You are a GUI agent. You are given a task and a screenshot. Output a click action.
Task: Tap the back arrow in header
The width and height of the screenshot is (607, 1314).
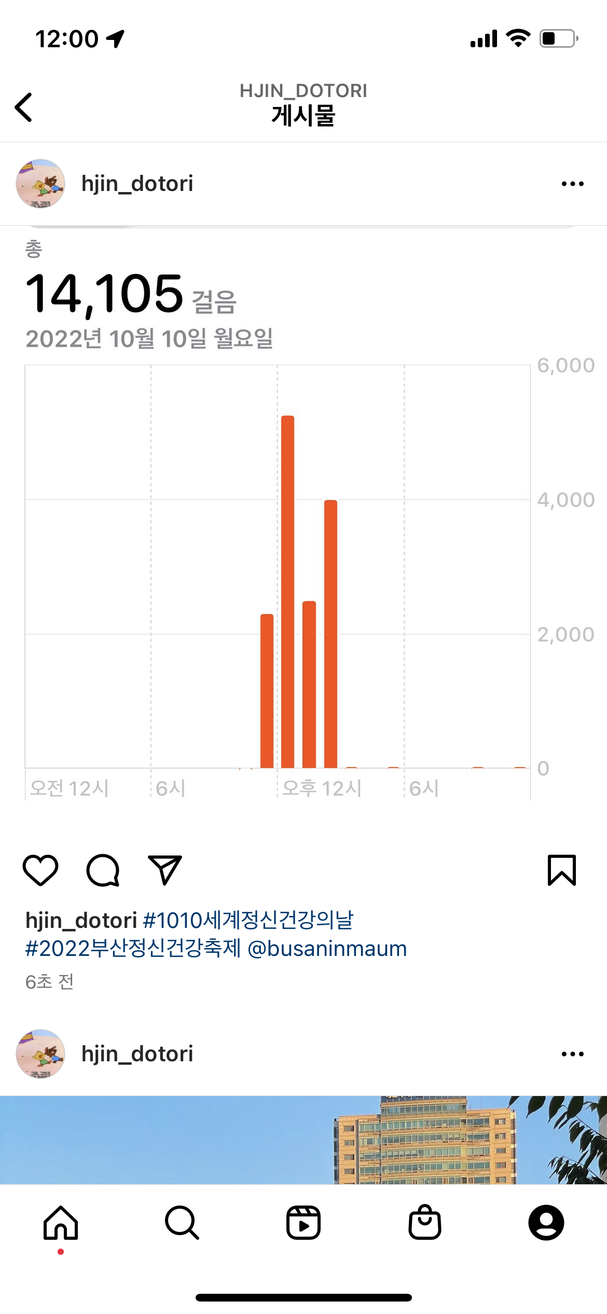[24, 107]
